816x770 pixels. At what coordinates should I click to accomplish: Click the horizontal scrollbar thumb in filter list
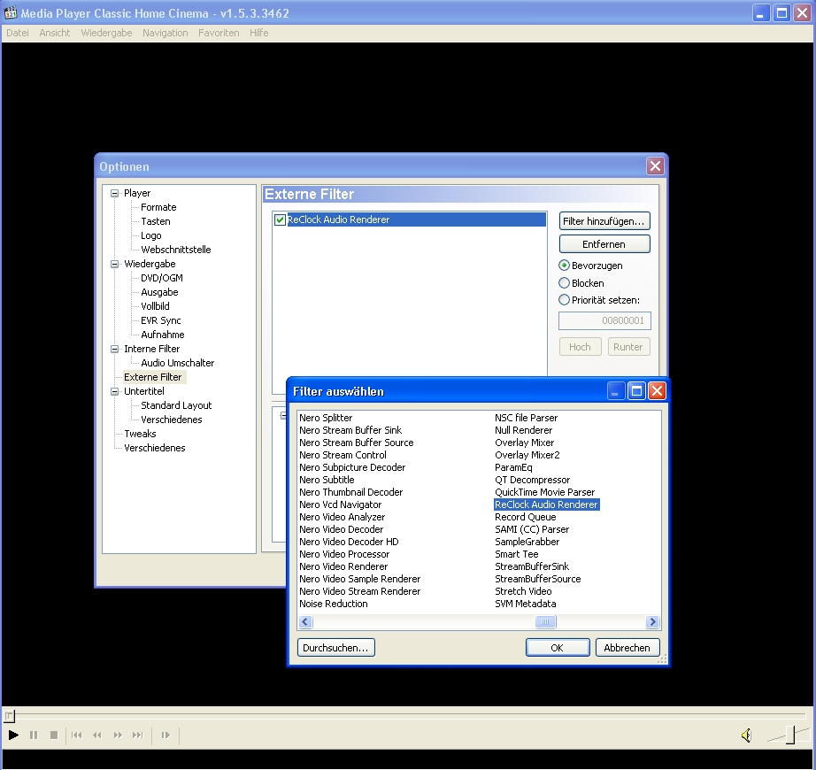[545, 621]
